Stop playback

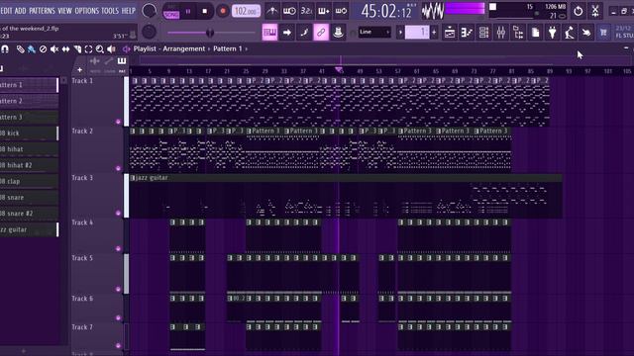[205, 11]
